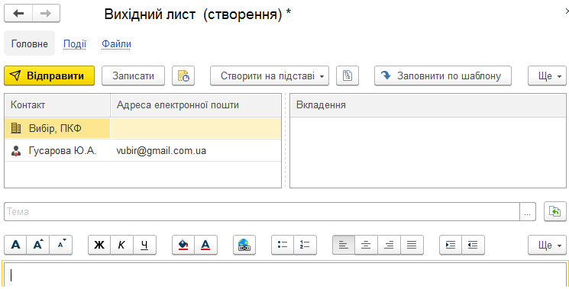Justify text alignment

click(x=412, y=246)
